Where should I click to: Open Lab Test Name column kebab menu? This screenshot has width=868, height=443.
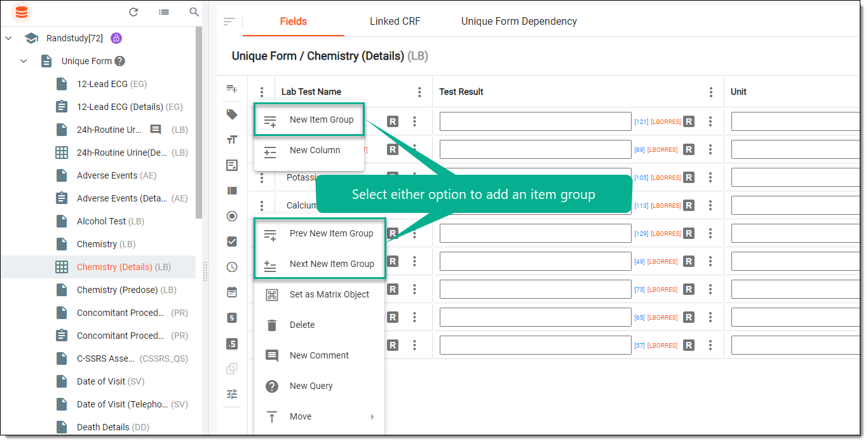419,92
